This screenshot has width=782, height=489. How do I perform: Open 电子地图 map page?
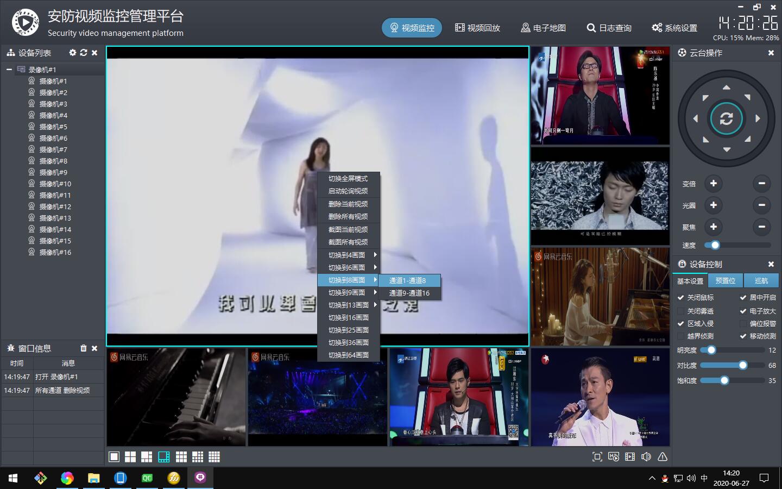click(543, 28)
